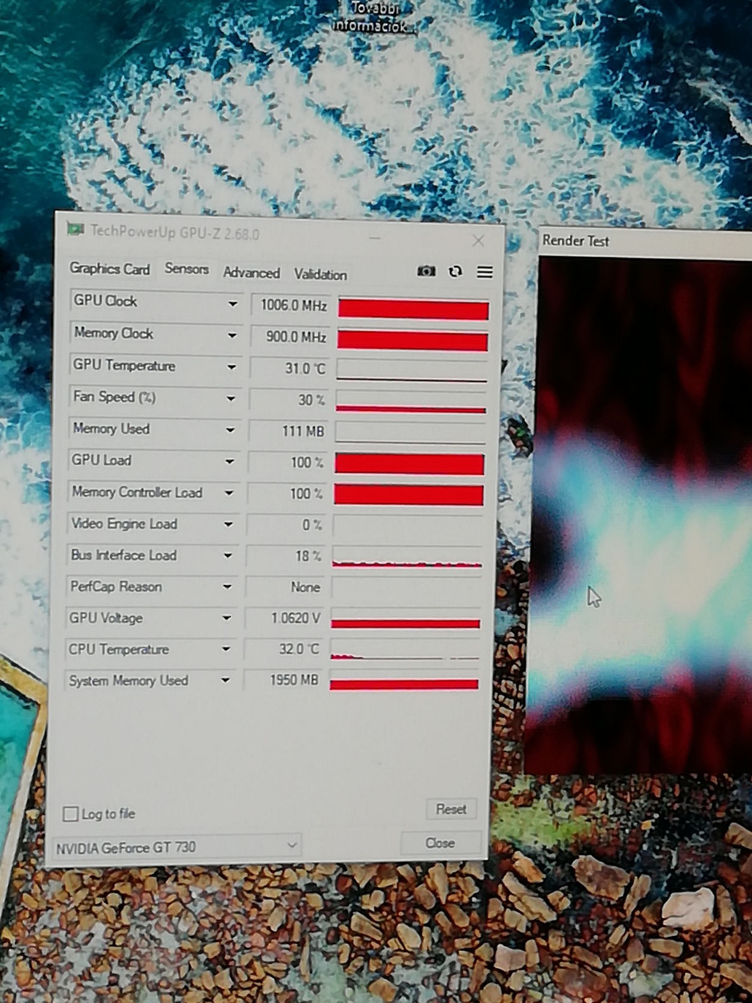Click the GPU-Z app icon in title bar

coord(76,230)
